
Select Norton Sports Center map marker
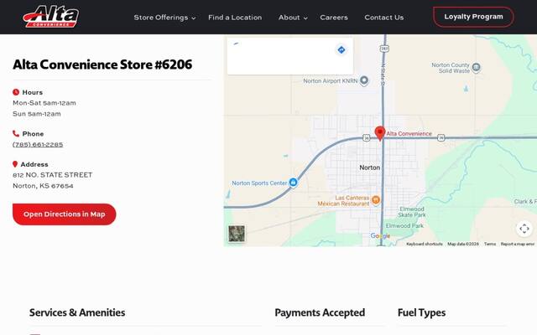293,183
